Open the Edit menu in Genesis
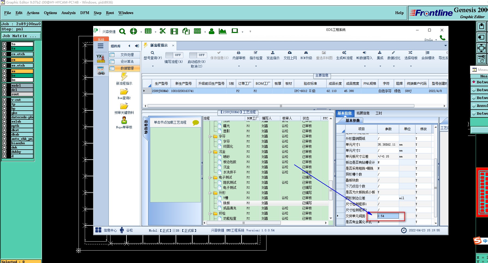 pyautogui.click(x=19, y=13)
